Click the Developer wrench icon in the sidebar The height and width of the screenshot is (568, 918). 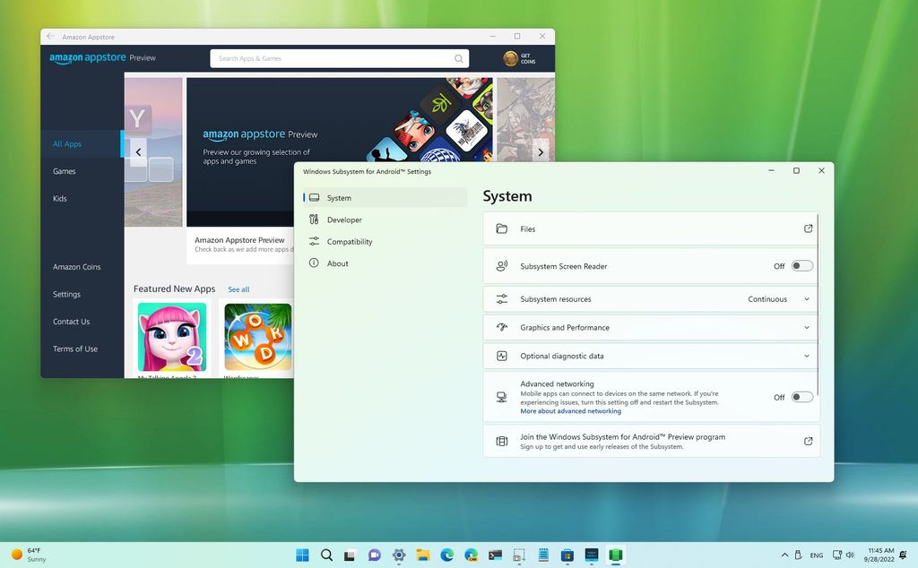[x=313, y=219]
